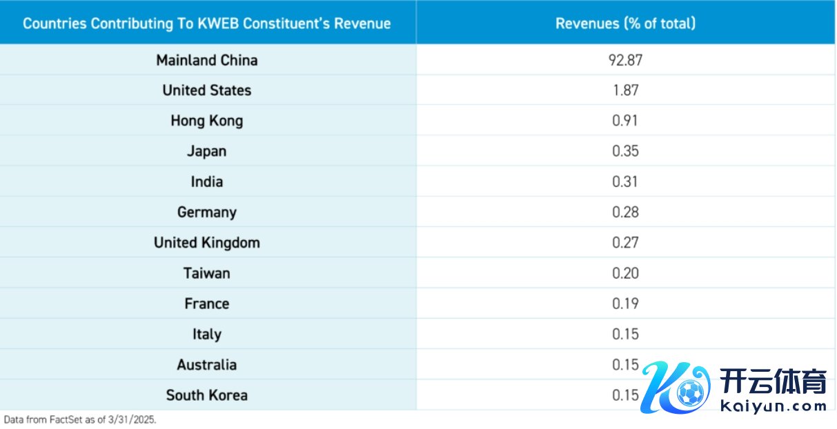Select the 'India' cell

click(207, 181)
